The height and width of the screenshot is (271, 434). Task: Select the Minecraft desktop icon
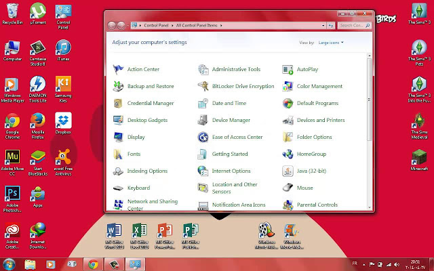(419, 160)
